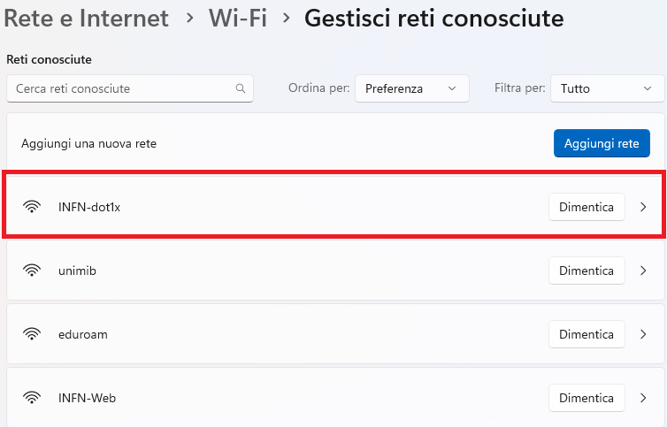Forget the eduroam network with Dimentica
The height and width of the screenshot is (427, 667).
(x=586, y=335)
